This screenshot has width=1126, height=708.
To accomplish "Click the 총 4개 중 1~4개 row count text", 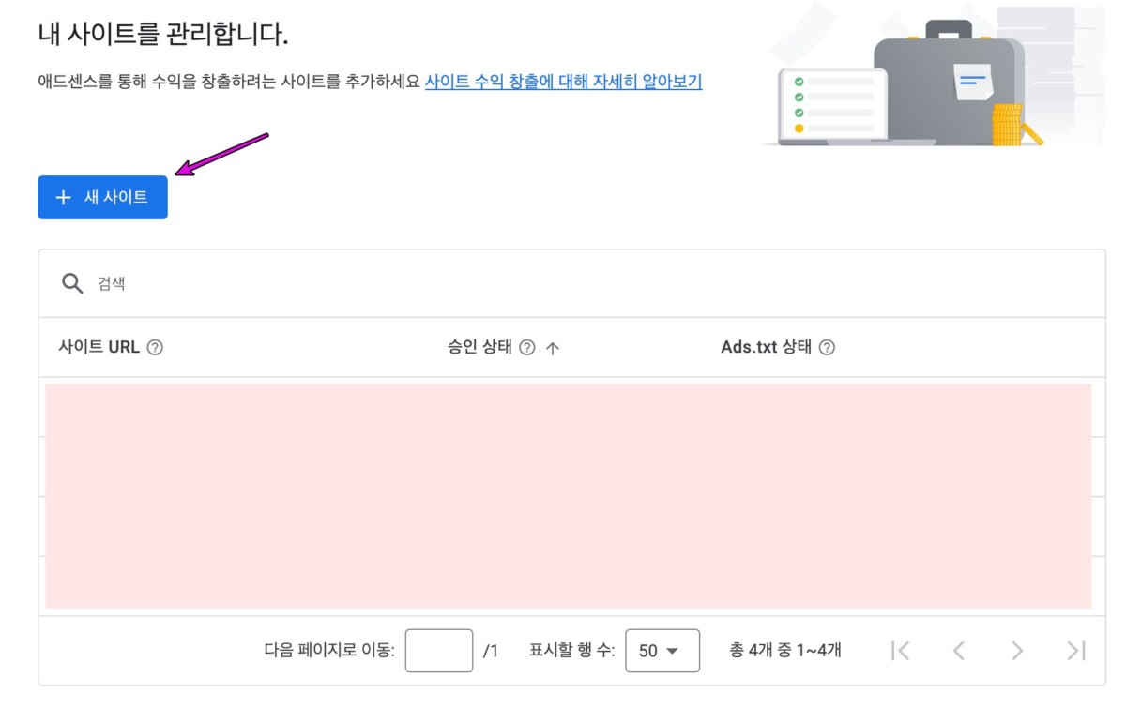I will coord(785,651).
